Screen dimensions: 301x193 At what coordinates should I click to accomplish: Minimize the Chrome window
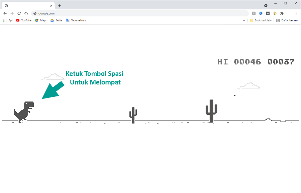[x=276, y=3]
